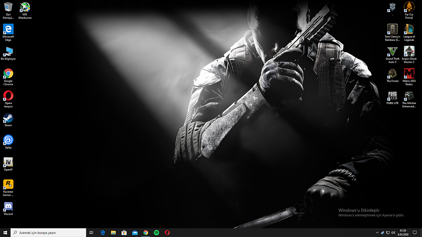Open the notification center icon

415,232
